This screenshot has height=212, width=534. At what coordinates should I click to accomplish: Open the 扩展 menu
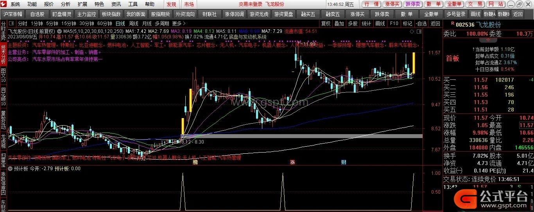[x=82, y=4]
